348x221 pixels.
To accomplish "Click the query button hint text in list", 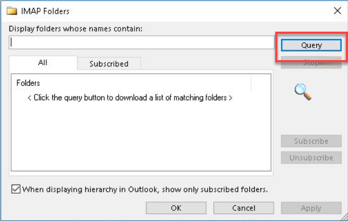I will [130, 98].
